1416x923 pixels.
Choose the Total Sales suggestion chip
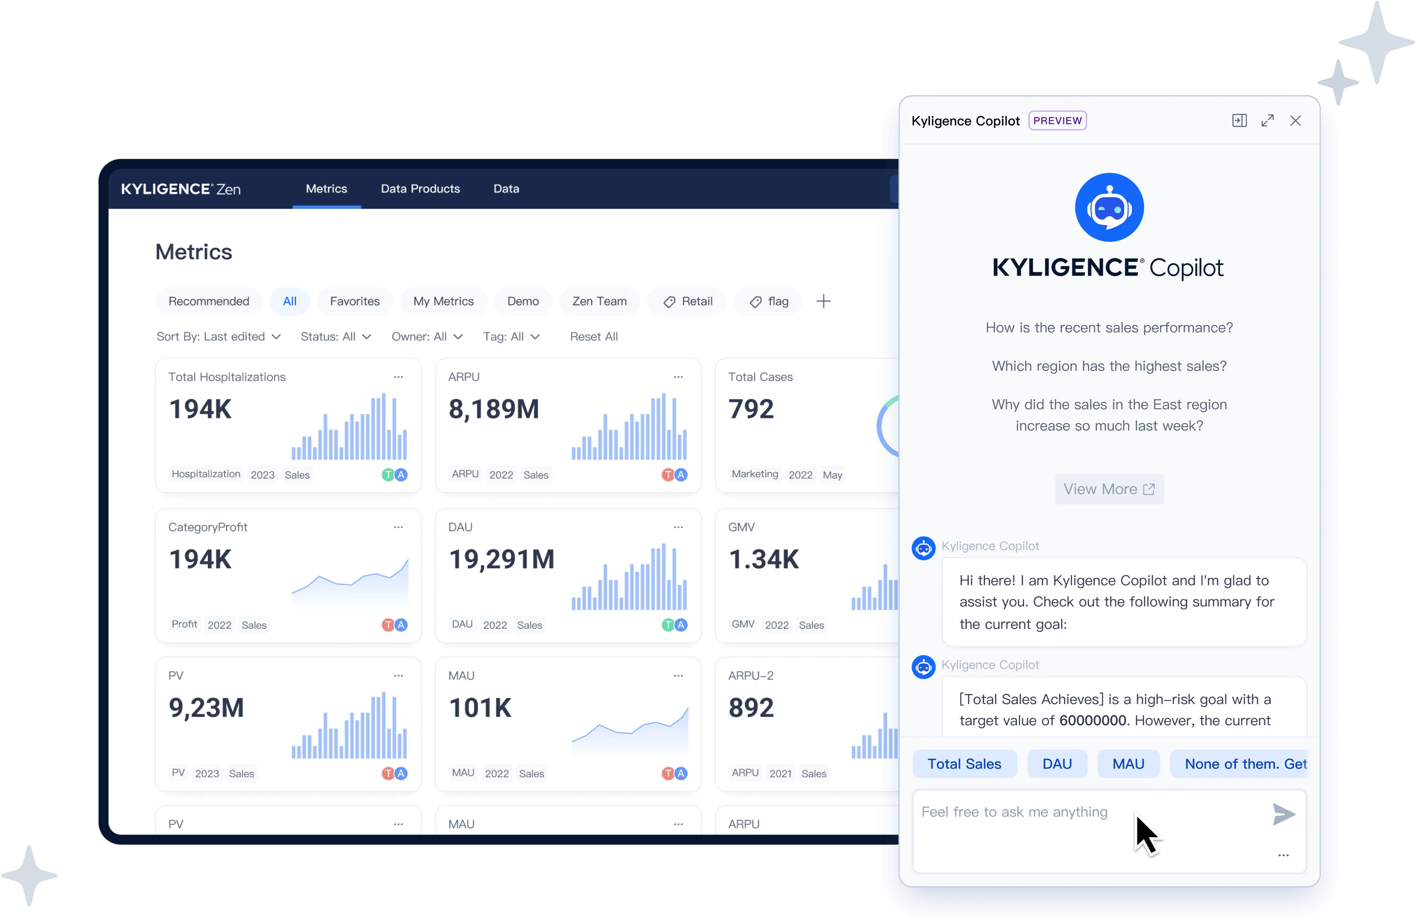pos(964,763)
